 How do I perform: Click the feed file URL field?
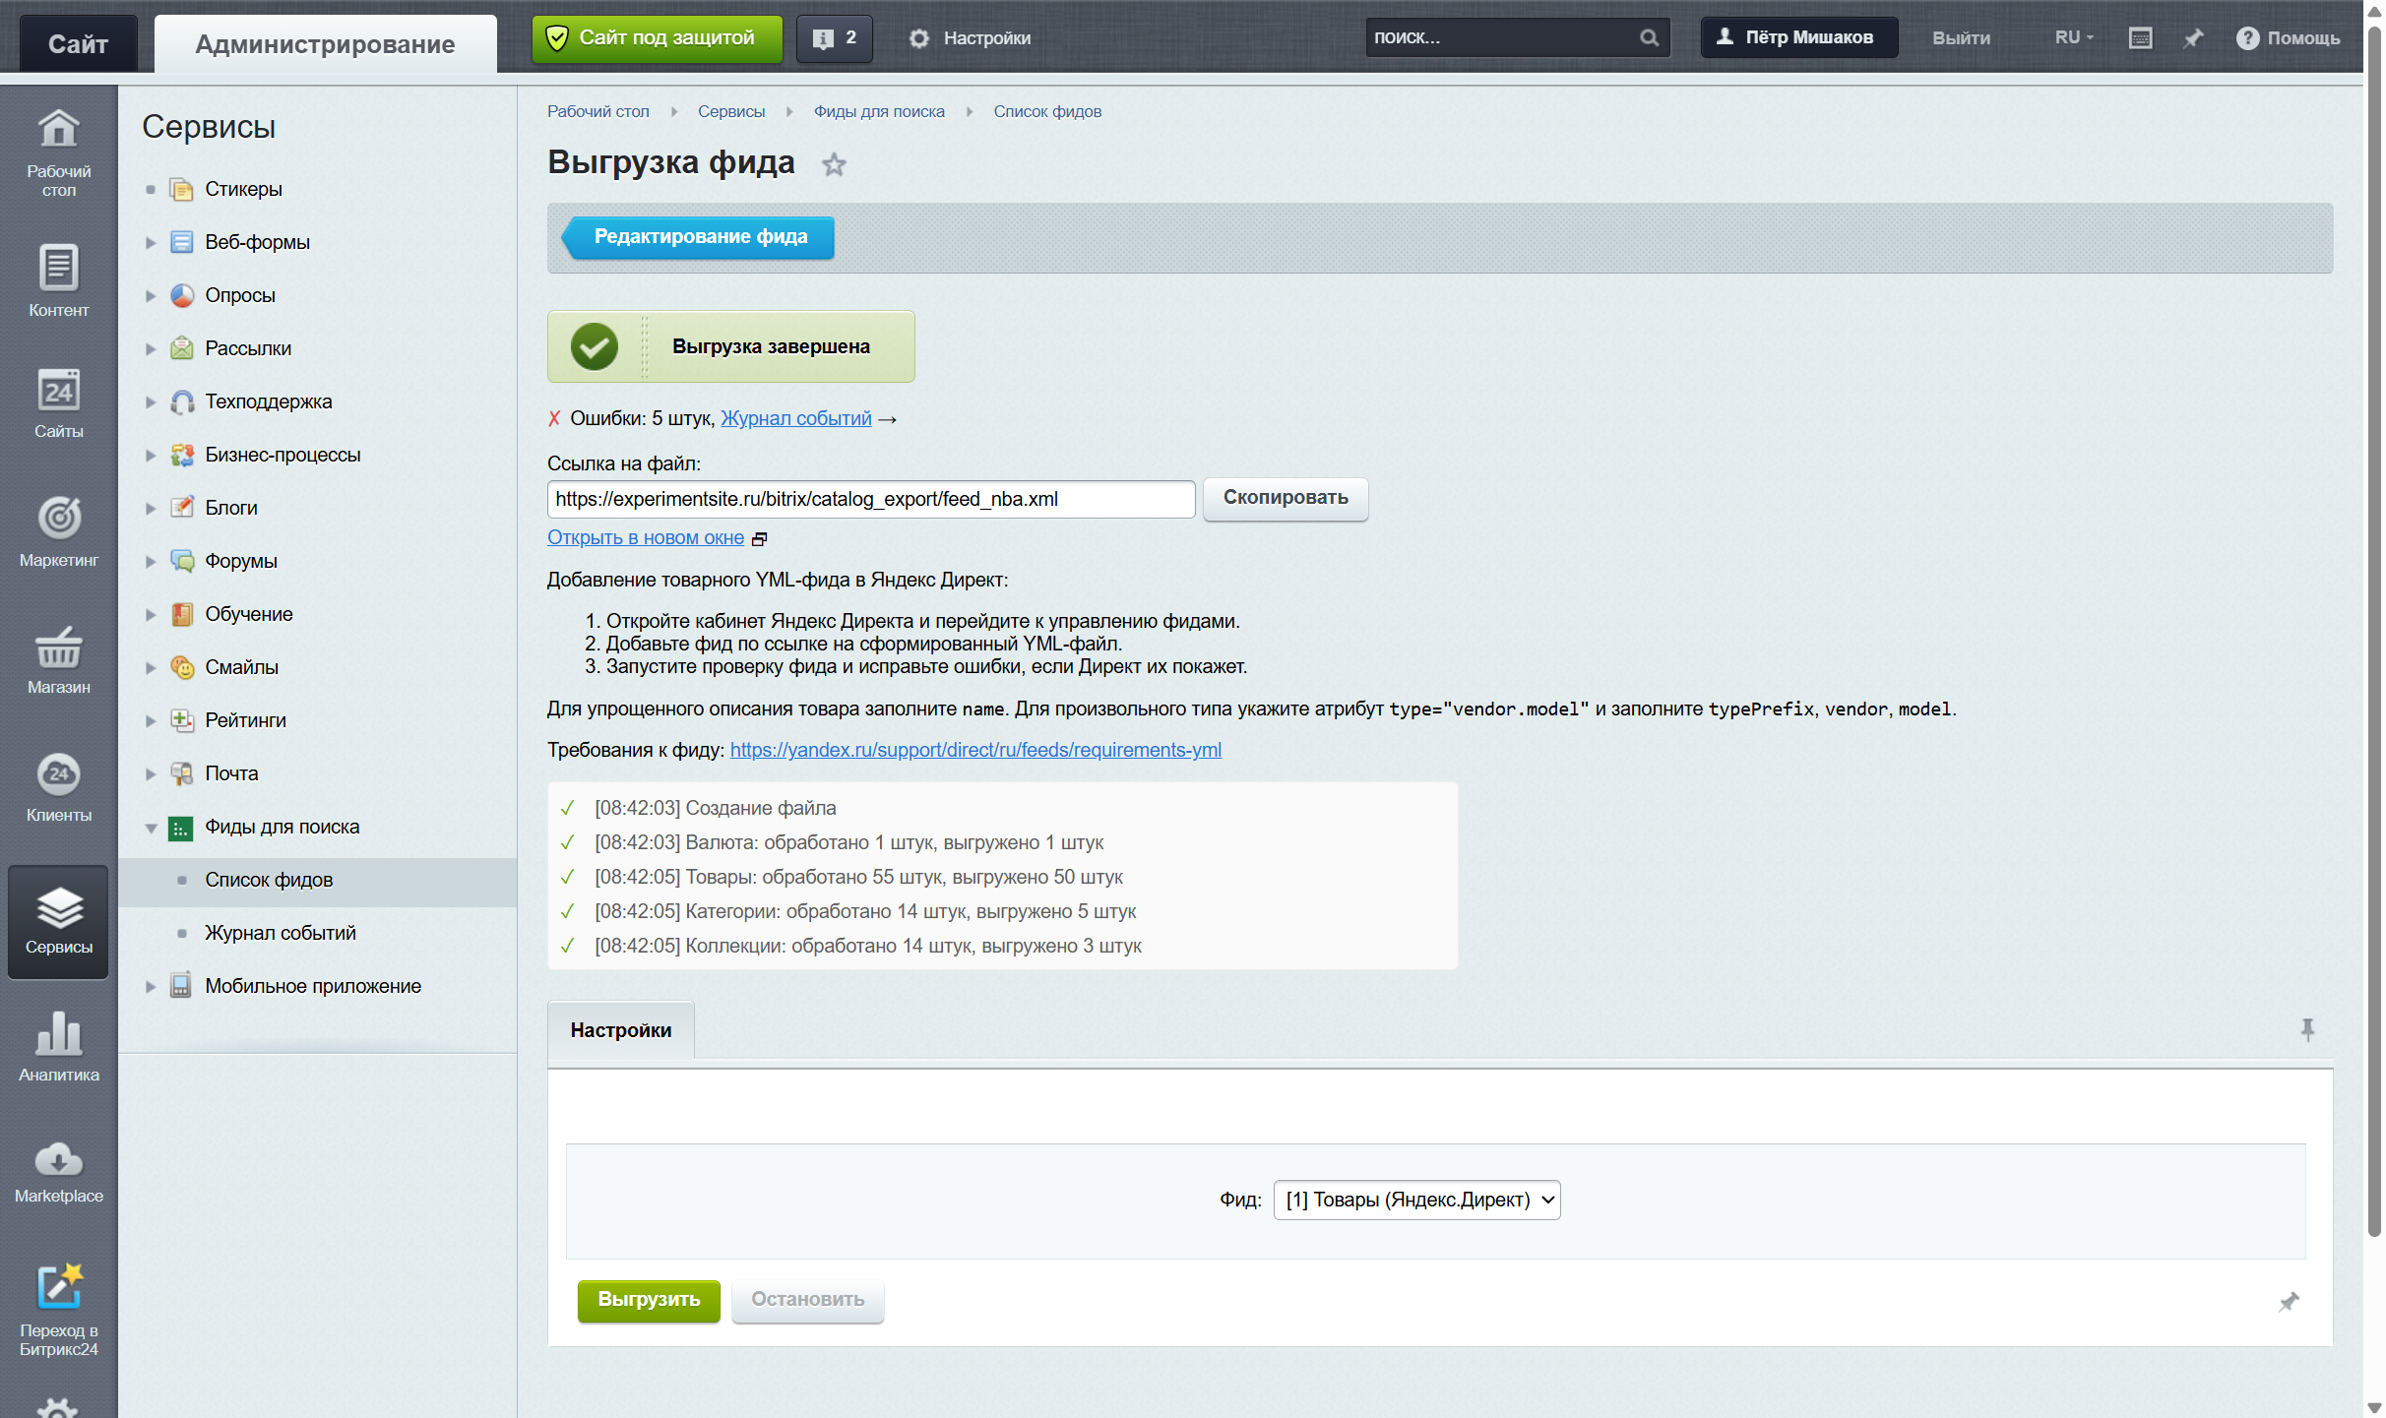click(x=870, y=499)
